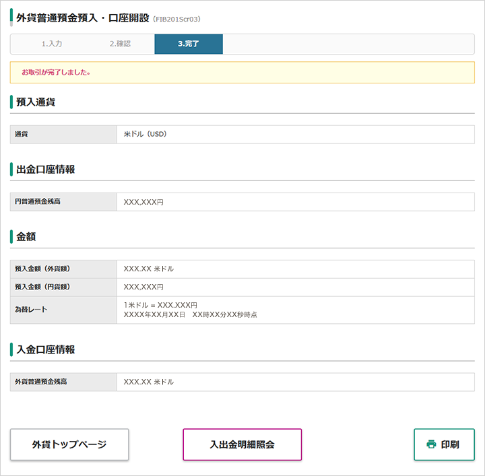Screen dimensions: 485x476
Task: Click the 印刷 print button label
Action: coord(450,444)
